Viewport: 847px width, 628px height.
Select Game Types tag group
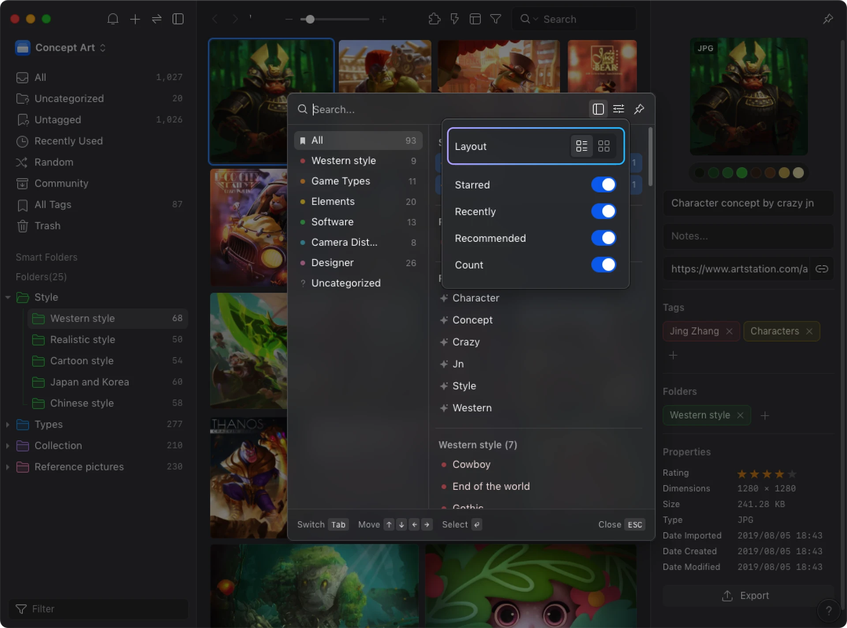point(340,181)
